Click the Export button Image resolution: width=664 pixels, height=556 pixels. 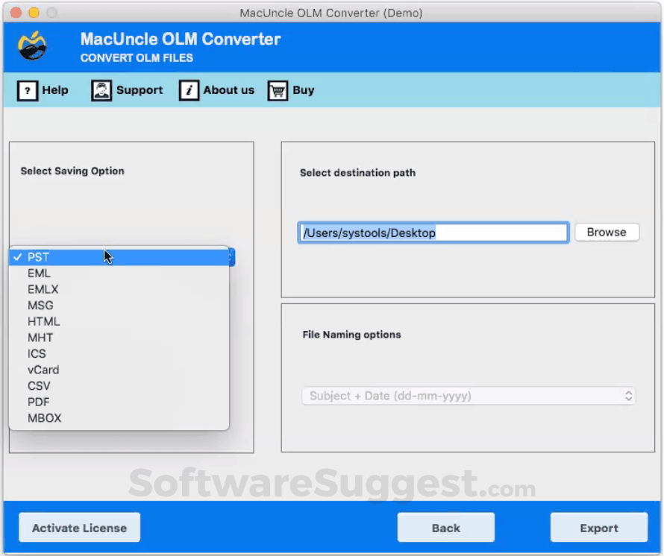[599, 528]
